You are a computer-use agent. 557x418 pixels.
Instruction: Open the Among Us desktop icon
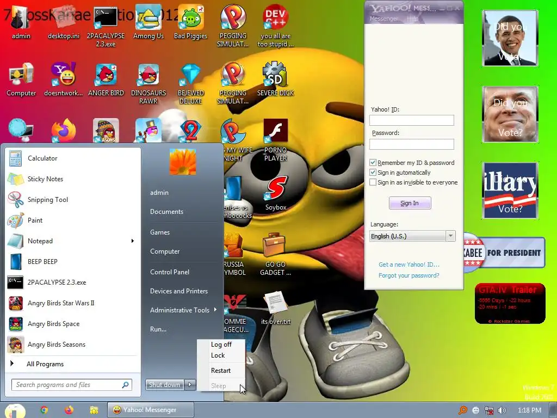(148, 21)
